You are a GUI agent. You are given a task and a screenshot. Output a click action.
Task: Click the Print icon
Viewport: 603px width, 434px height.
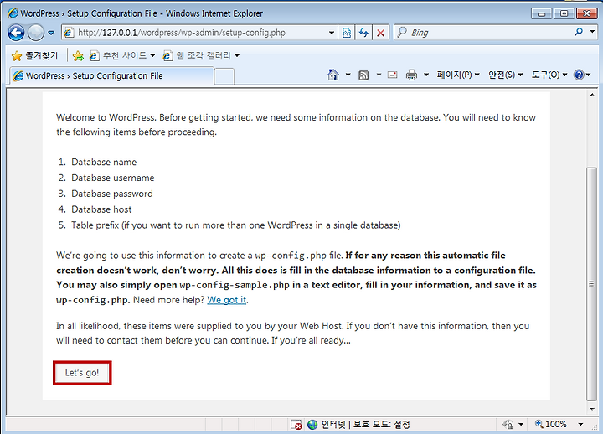pos(411,75)
